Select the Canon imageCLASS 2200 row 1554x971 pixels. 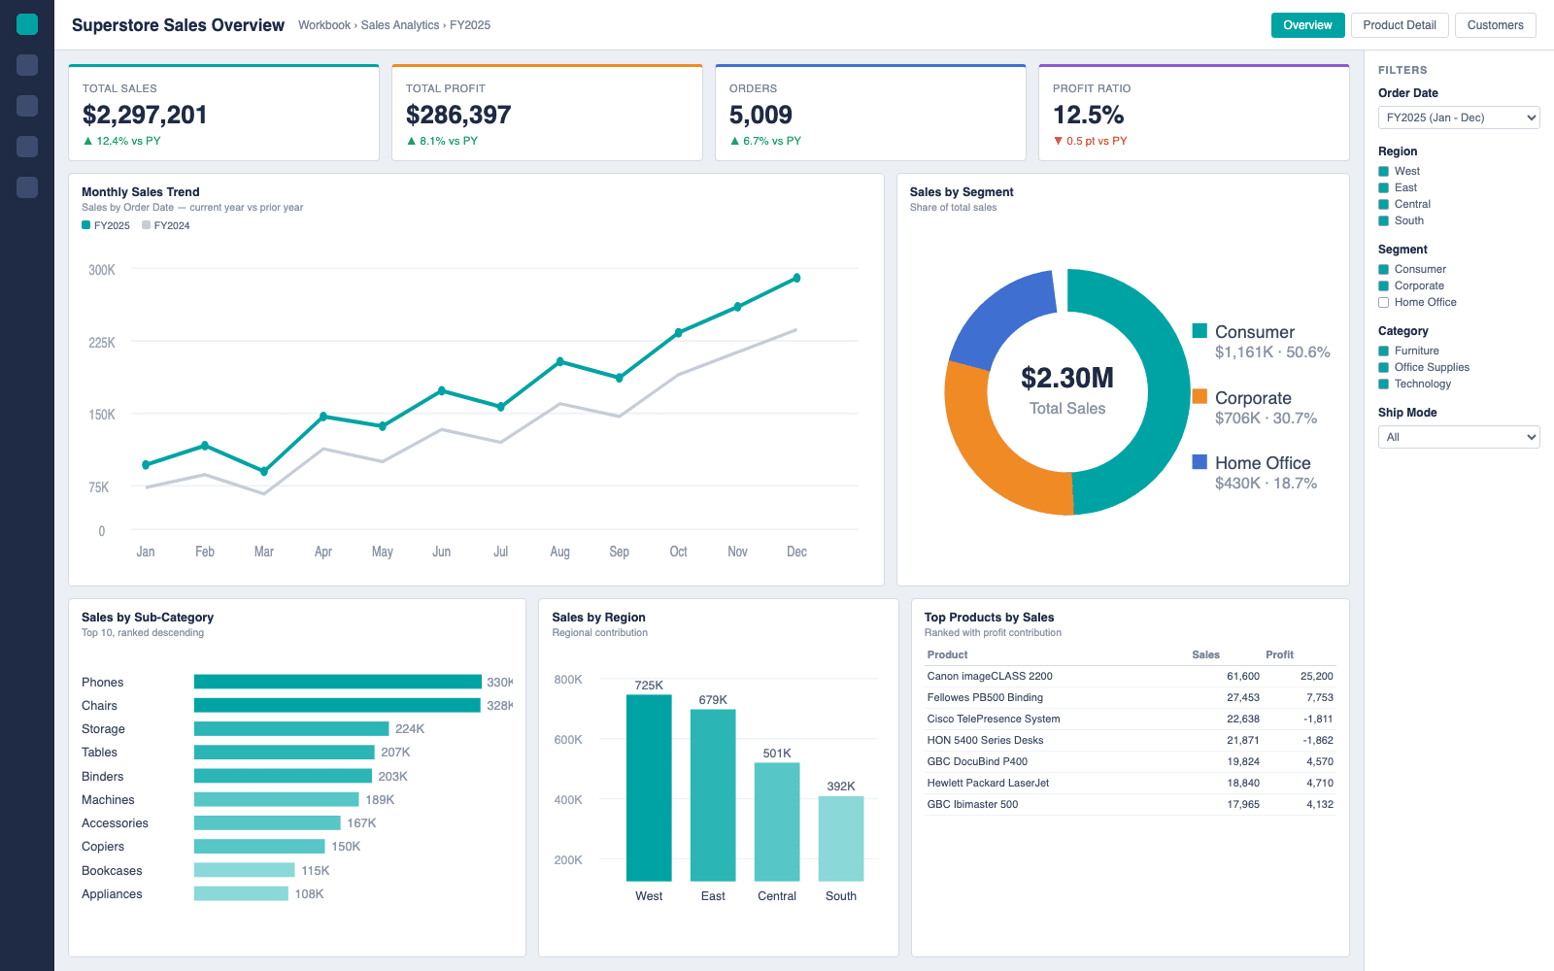(x=1130, y=676)
